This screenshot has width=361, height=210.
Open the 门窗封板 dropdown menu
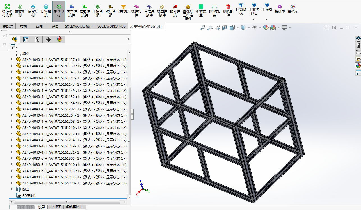[241, 20]
